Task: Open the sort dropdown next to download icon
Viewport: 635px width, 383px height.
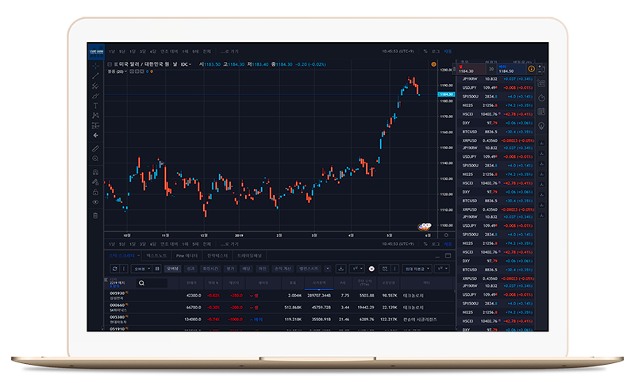Action: [x=356, y=269]
